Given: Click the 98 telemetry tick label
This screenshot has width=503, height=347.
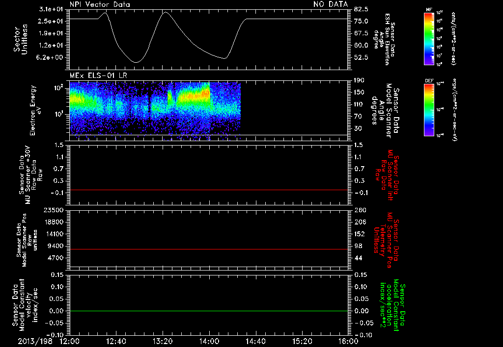Looking at the screenshot, I should click(x=358, y=246).
